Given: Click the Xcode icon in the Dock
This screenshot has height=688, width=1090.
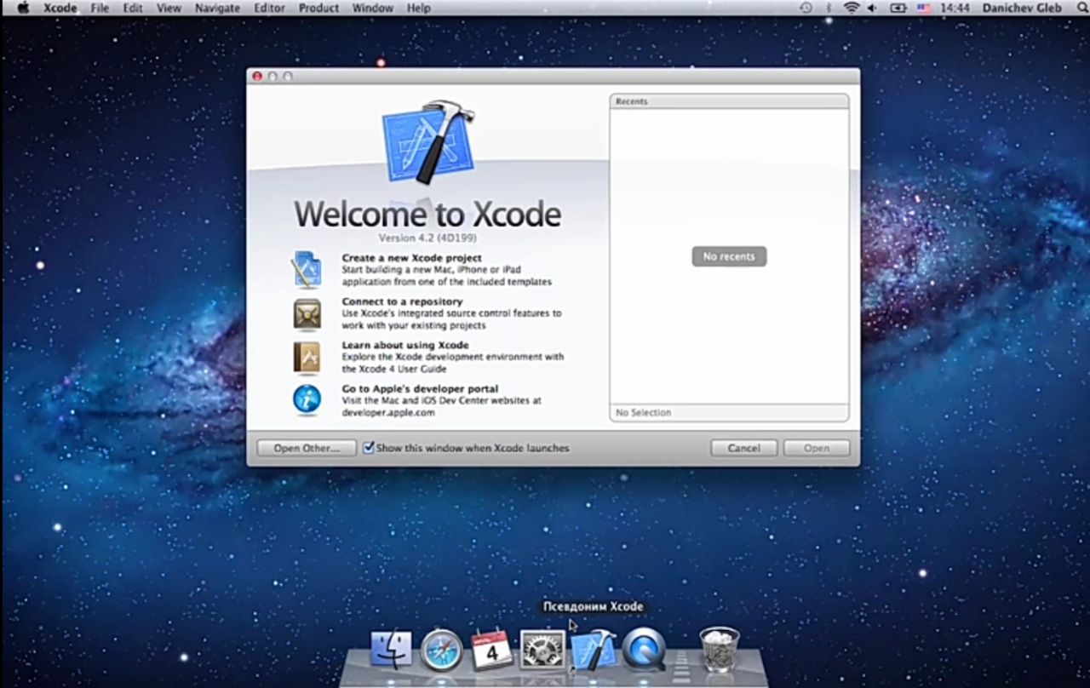Looking at the screenshot, I should (x=594, y=650).
